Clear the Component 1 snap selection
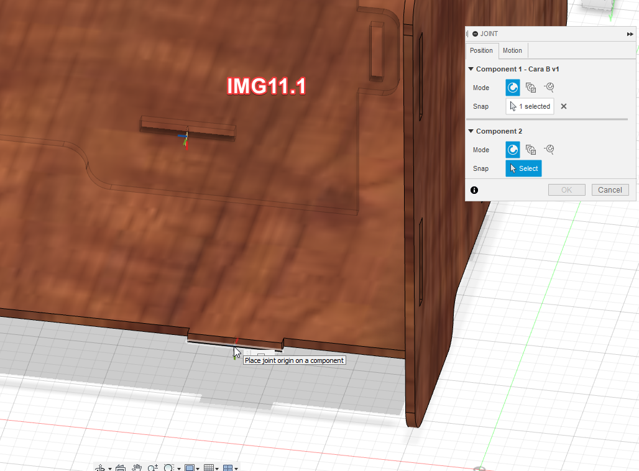The height and width of the screenshot is (471, 639). [x=564, y=106]
